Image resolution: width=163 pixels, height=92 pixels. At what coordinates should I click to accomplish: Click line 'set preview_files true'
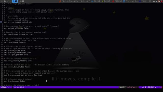(x=14, y=51)
